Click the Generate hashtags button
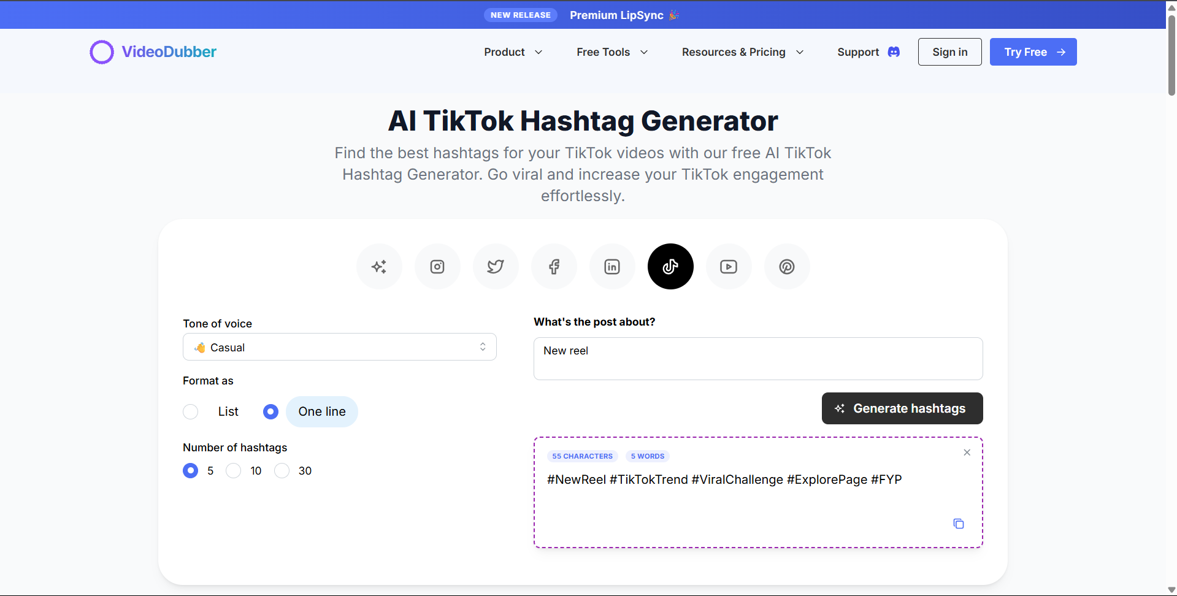This screenshot has height=596, width=1177. 902,408
